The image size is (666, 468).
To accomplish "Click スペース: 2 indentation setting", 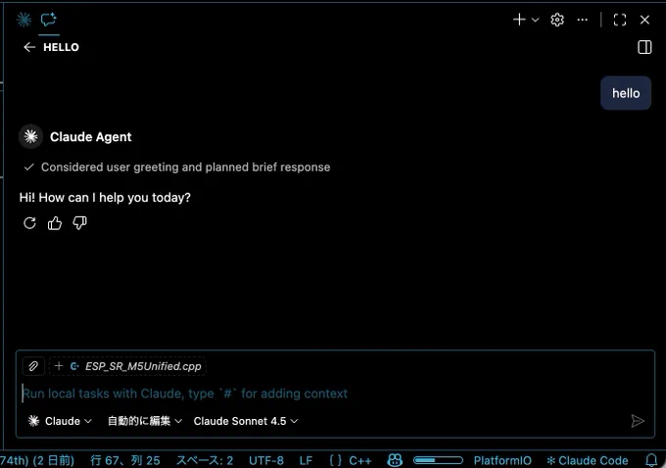I will 205,460.
